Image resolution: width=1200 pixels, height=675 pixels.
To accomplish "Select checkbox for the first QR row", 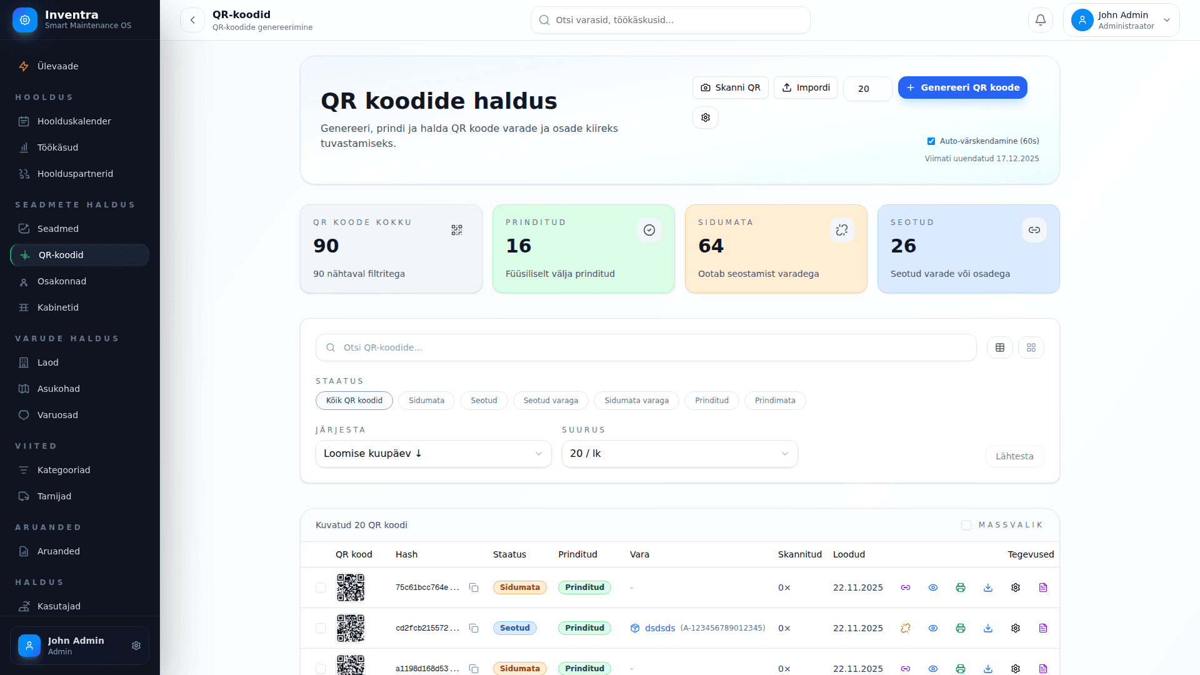I will coord(321,587).
